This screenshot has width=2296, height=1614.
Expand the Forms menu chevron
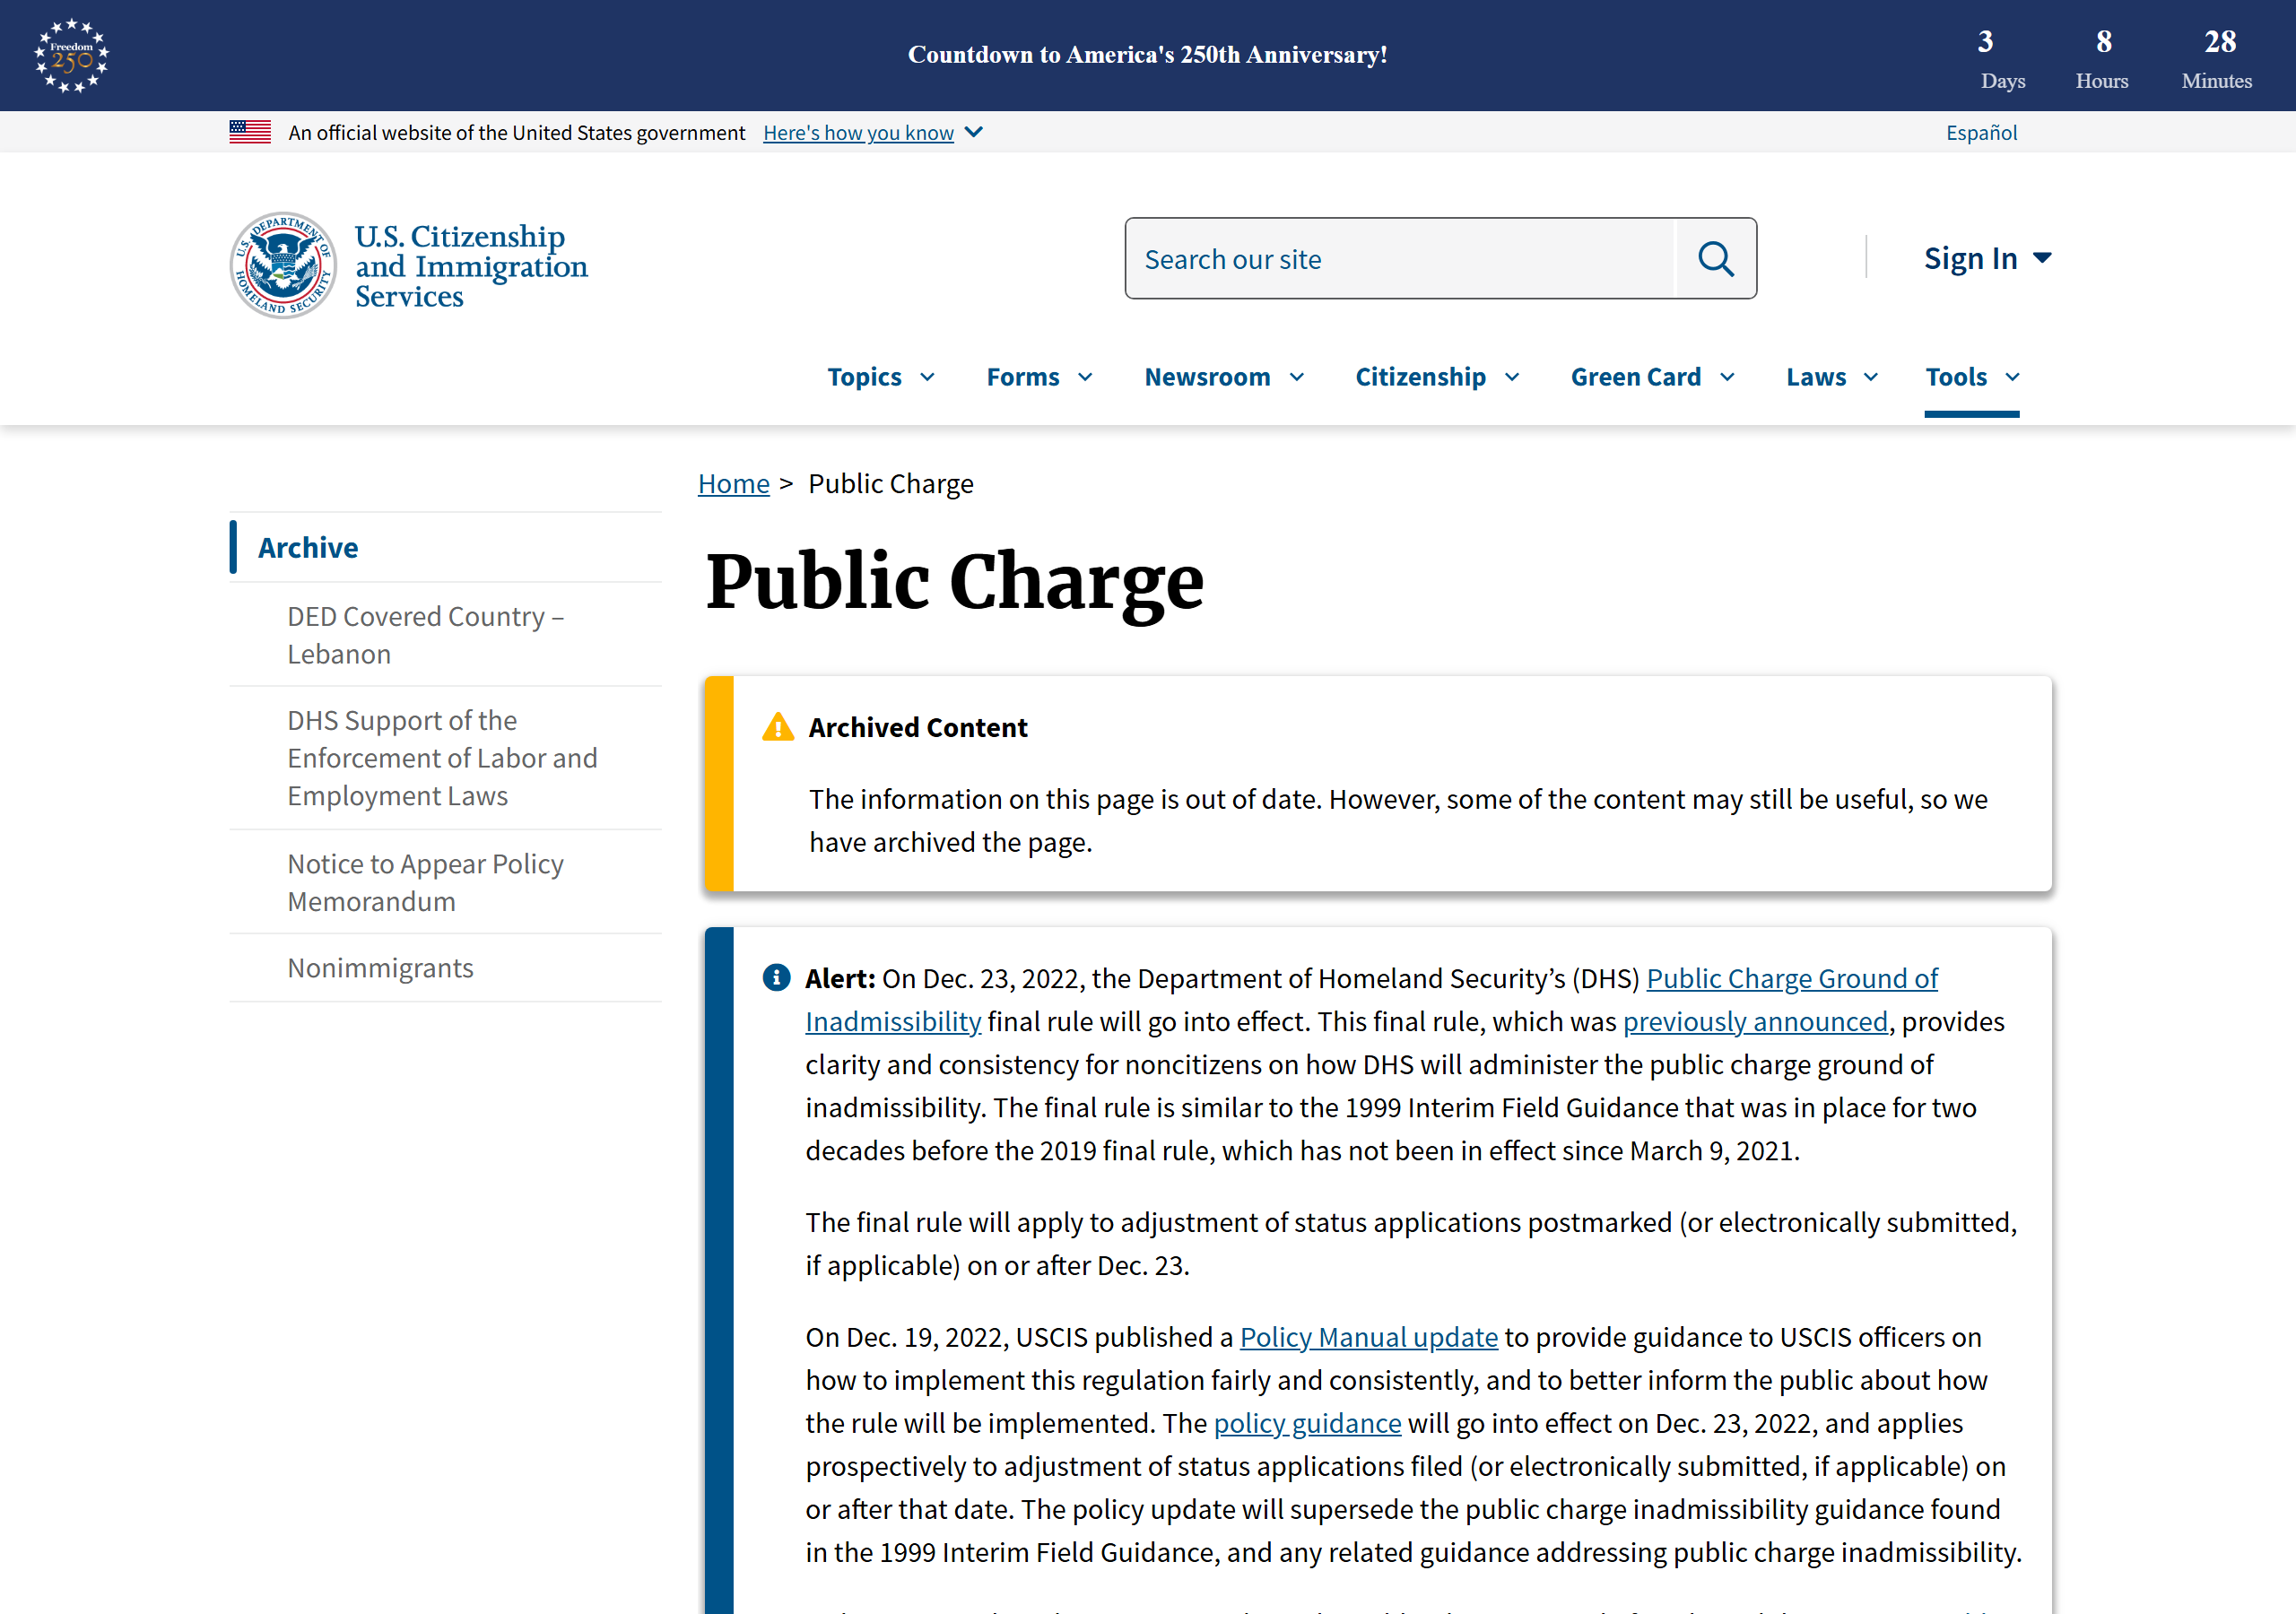(x=1085, y=377)
